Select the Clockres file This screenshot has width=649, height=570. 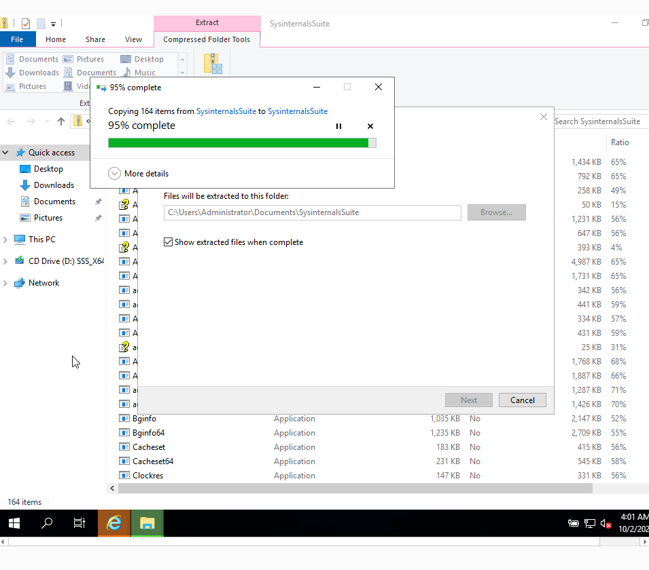[147, 476]
